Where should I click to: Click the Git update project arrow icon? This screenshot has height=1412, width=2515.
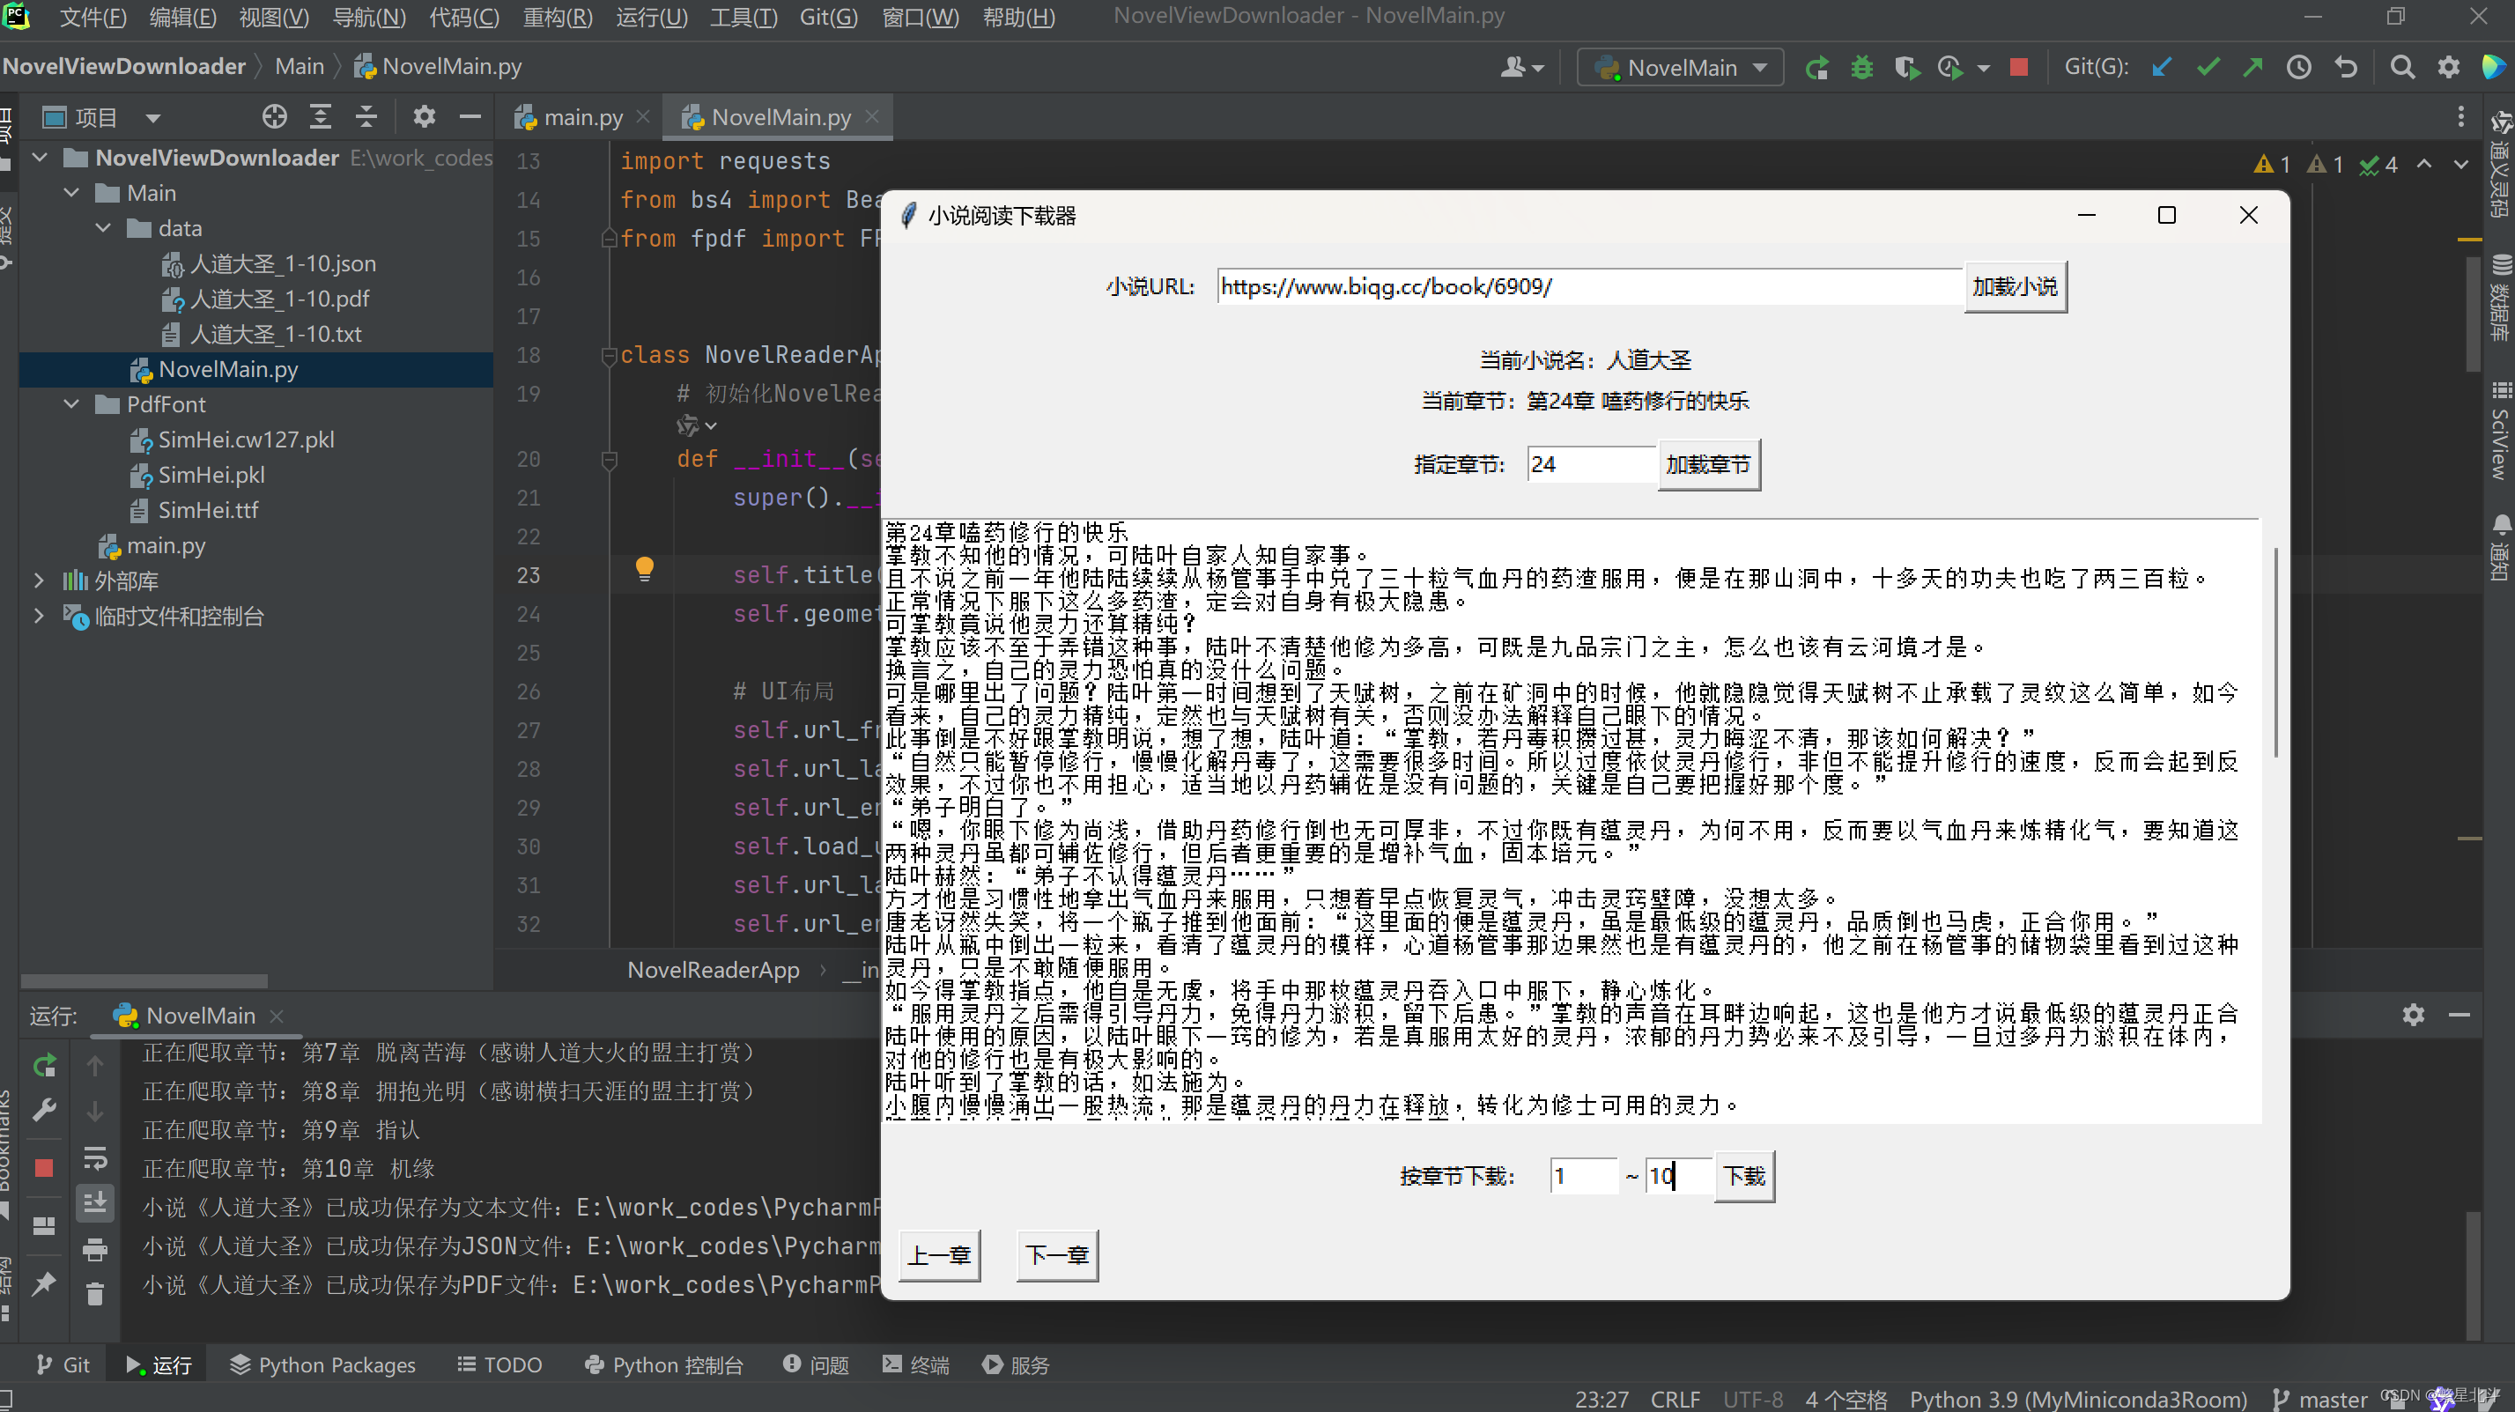2162,67
